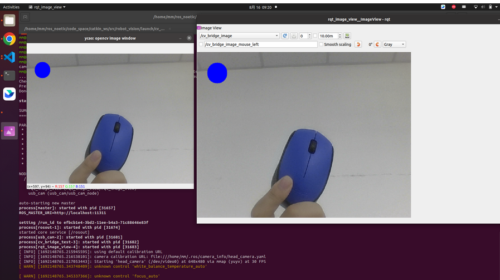Image resolution: width=500 pixels, height=280 pixels.
Task: Open the Activities overview
Action: pos(11,7)
